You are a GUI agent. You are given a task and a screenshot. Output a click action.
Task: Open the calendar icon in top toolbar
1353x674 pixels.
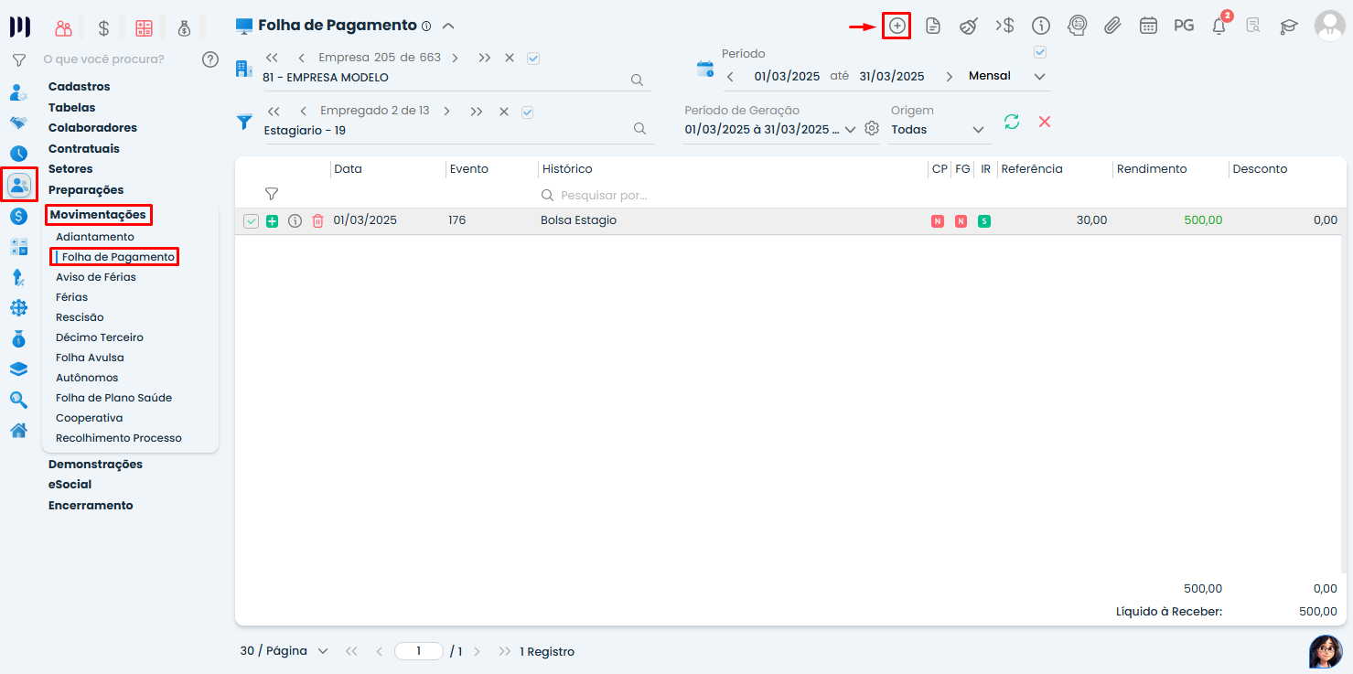tap(1148, 26)
